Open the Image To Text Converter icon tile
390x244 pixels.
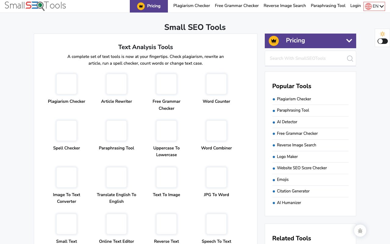[x=66, y=177]
